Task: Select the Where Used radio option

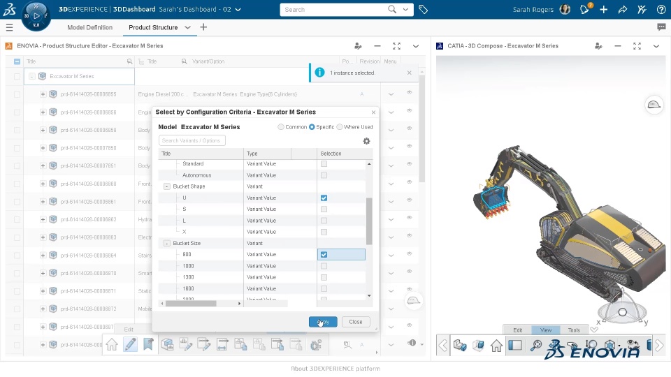Action: [x=340, y=127]
